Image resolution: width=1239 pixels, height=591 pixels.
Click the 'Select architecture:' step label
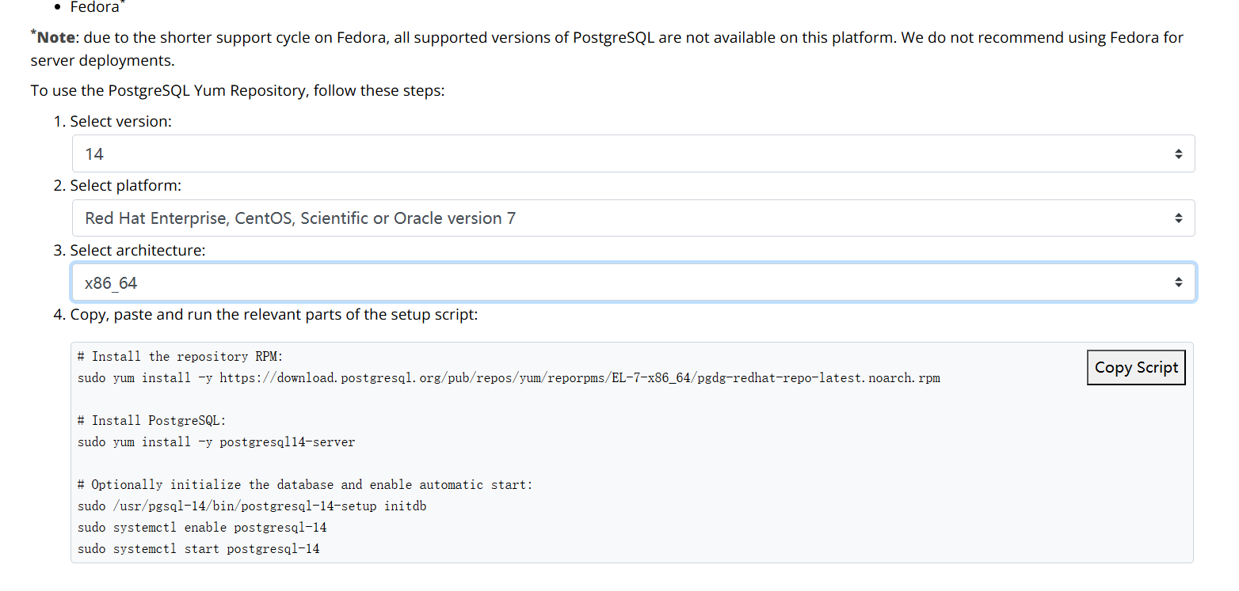(x=137, y=250)
